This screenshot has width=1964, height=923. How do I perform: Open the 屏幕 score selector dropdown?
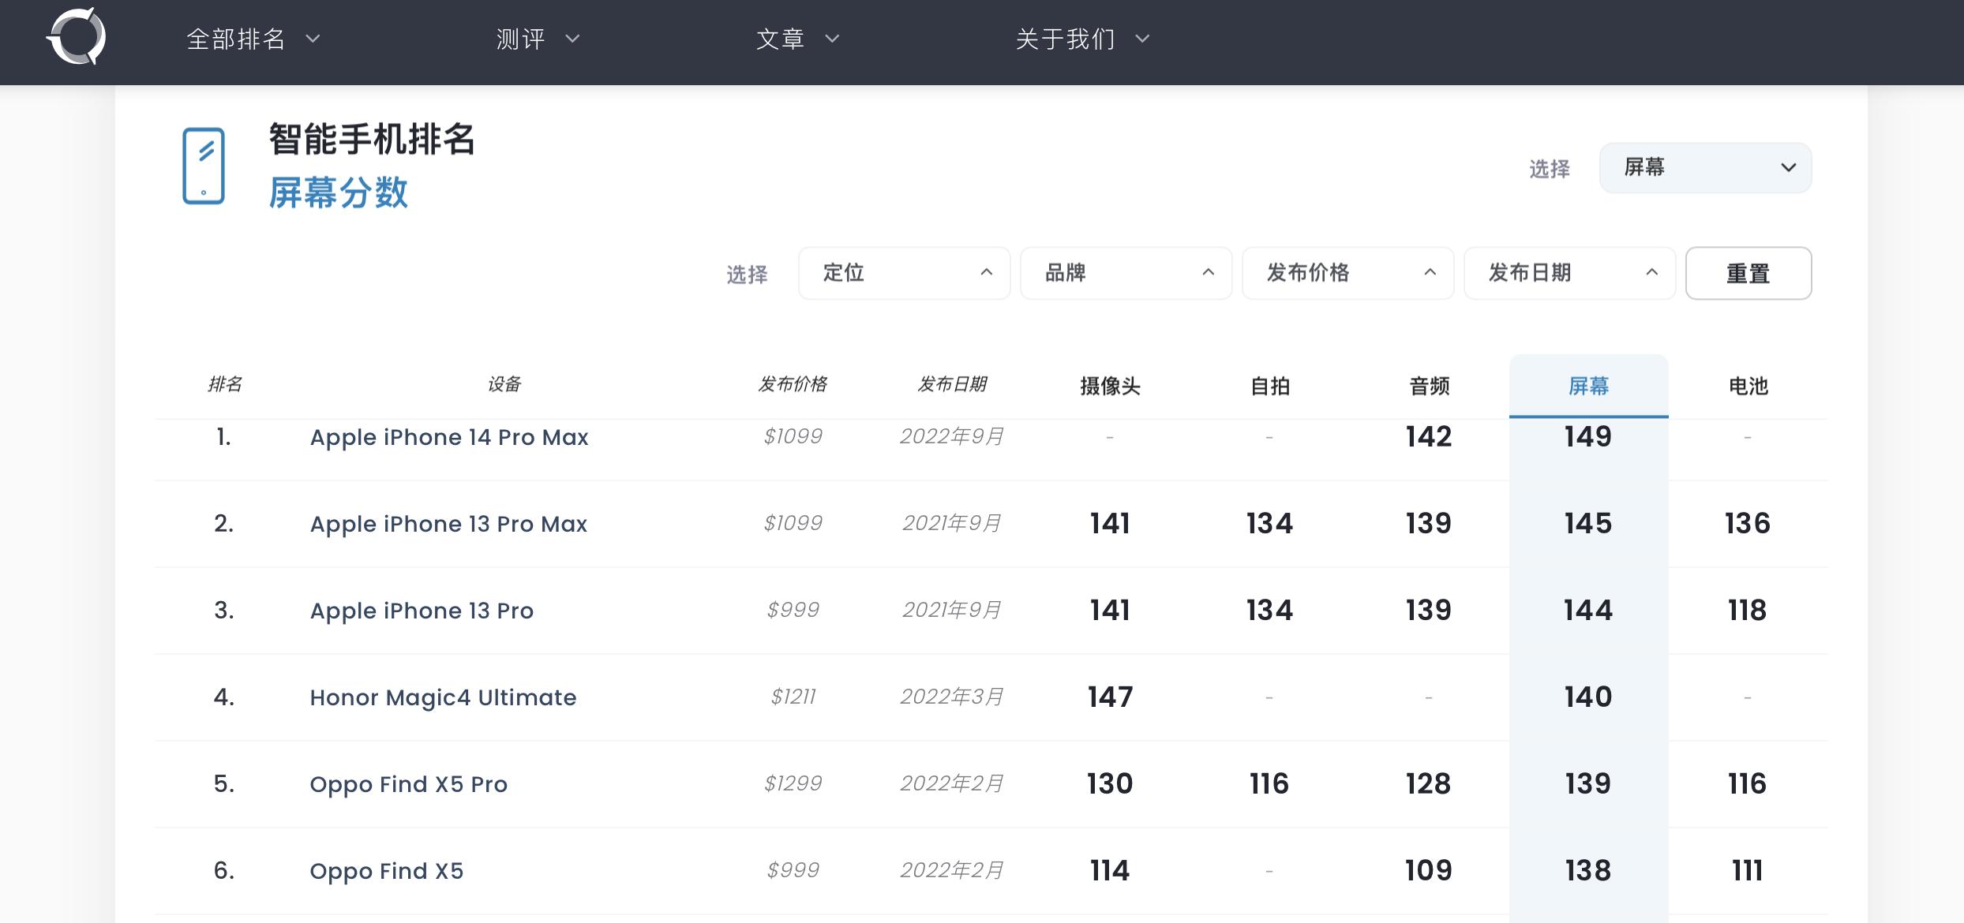[1705, 168]
